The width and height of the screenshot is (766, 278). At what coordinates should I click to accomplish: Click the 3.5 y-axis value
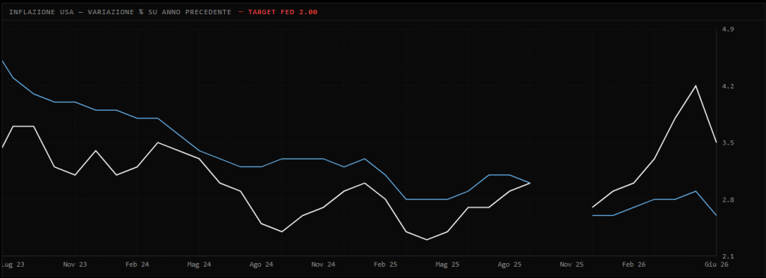[728, 142]
